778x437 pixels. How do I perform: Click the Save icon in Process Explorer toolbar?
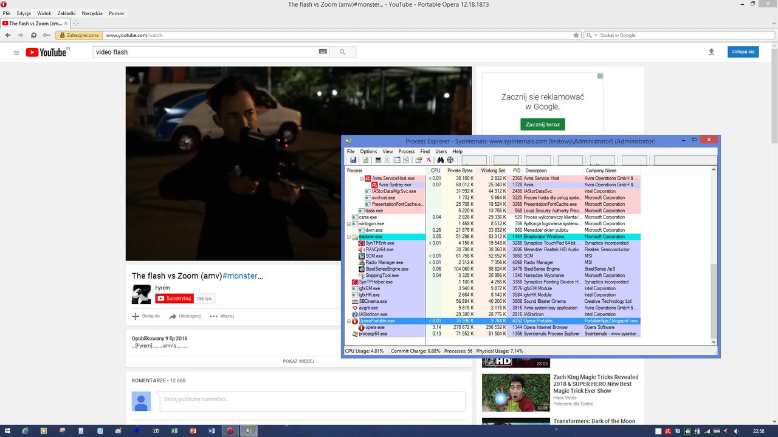coord(353,160)
